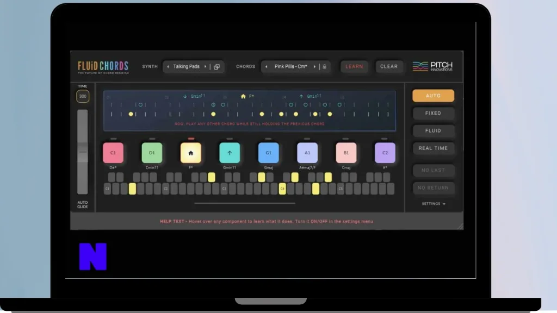Viewport: 557px width, 313px height.
Task: Switch to FIXED mode
Action: (433, 113)
